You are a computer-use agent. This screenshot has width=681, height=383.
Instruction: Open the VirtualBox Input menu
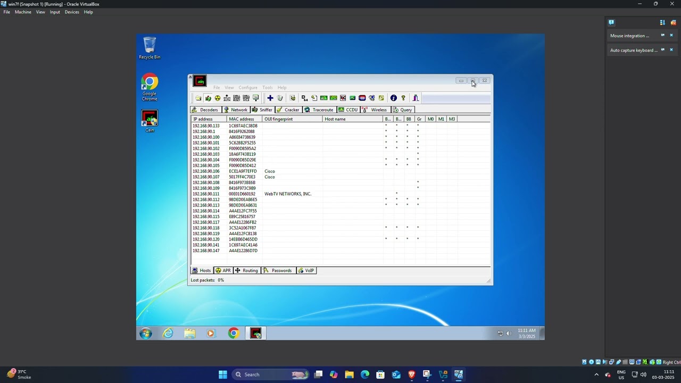coord(55,12)
